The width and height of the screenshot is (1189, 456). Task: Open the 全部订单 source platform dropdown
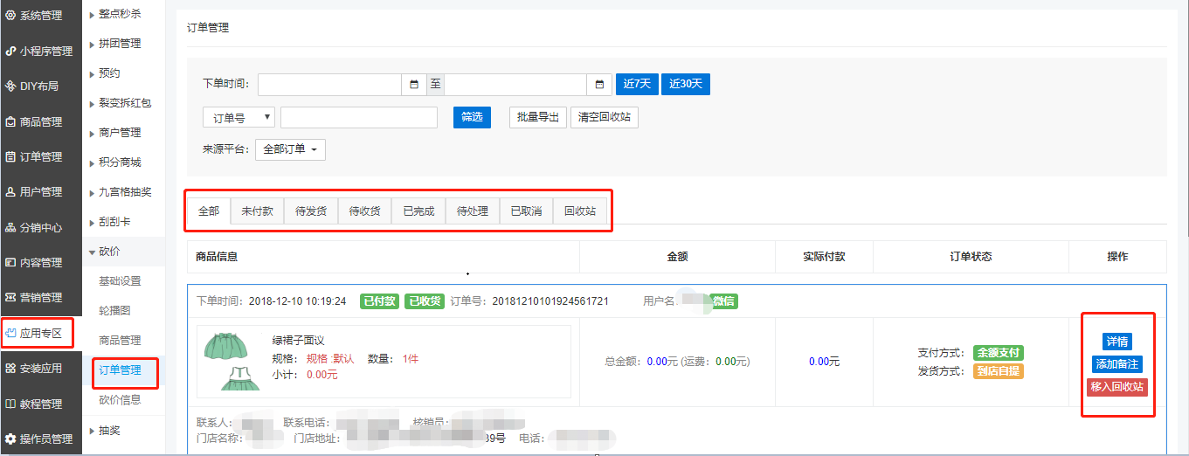(x=290, y=149)
